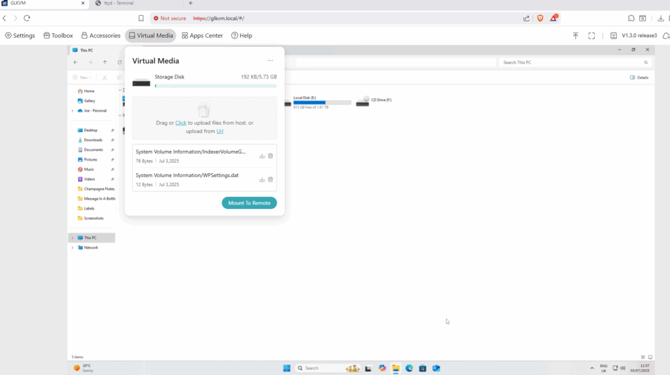Screen dimensions: 670x375
Task: Open the browser downloads icon
Action: pyautogui.click(x=661, y=18)
